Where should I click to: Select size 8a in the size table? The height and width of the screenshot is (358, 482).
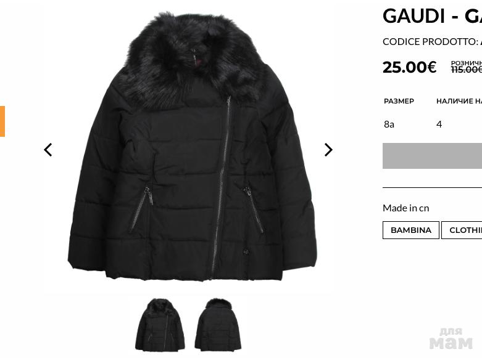[389, 124]
